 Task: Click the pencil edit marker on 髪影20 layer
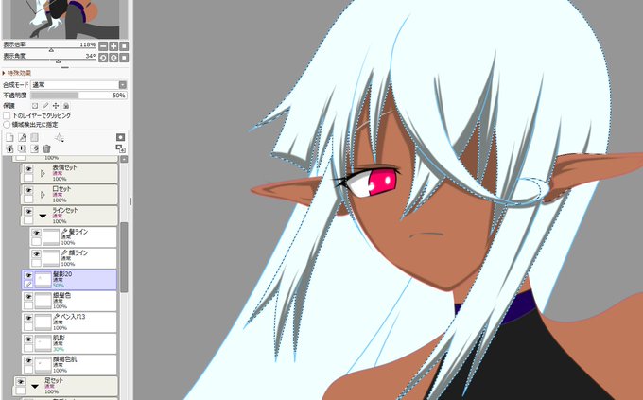pos(28,285)
